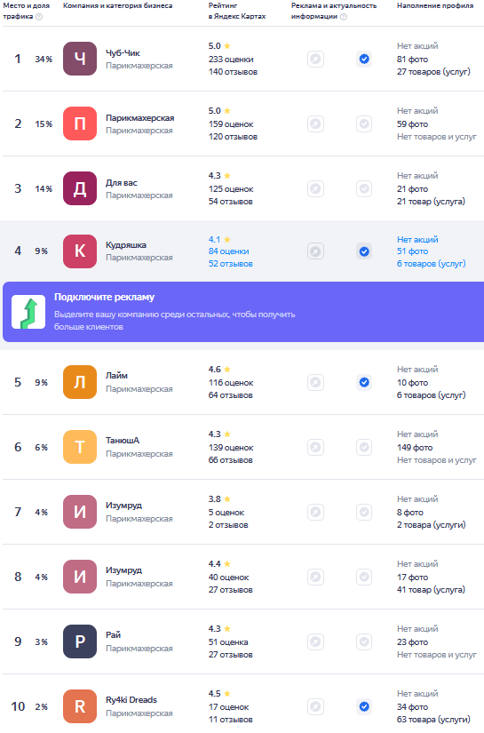
Task: Click the Подключите рекламу banner
Action: pyautogui.click(x=243, y=312)
